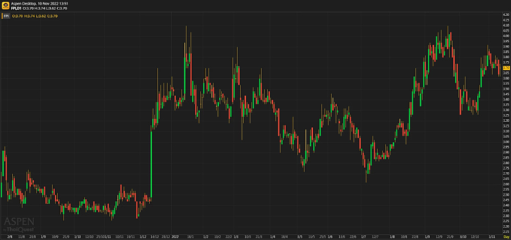This screenshot has width=511, height=240.
Task: Click the 2.15 level on price axis
Action: point(506,231)
